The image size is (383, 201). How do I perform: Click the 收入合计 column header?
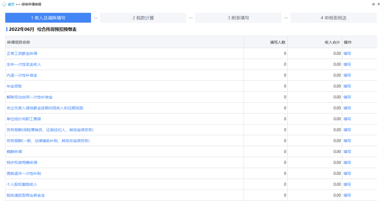coord(332,42)
